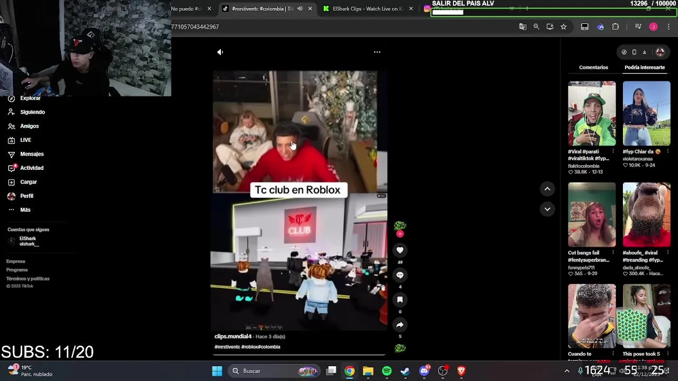Open Mensajes in the TikTok sidebar
Screen dimensions: 678x381
click(25, 154)
